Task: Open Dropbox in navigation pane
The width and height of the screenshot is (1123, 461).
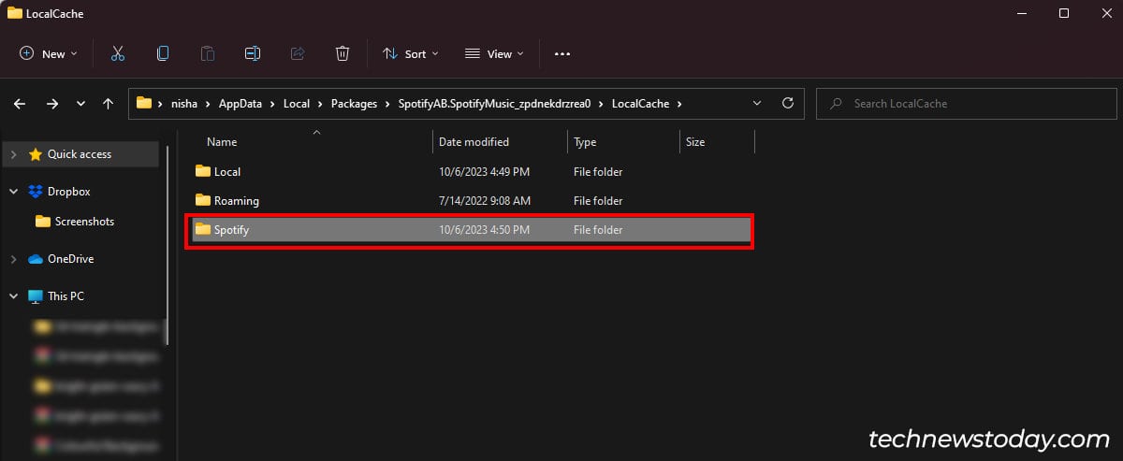Action: tap(69, 192)
